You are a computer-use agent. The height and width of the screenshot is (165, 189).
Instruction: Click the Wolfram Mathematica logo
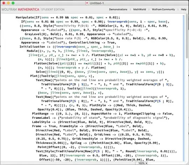click(20, 9)
